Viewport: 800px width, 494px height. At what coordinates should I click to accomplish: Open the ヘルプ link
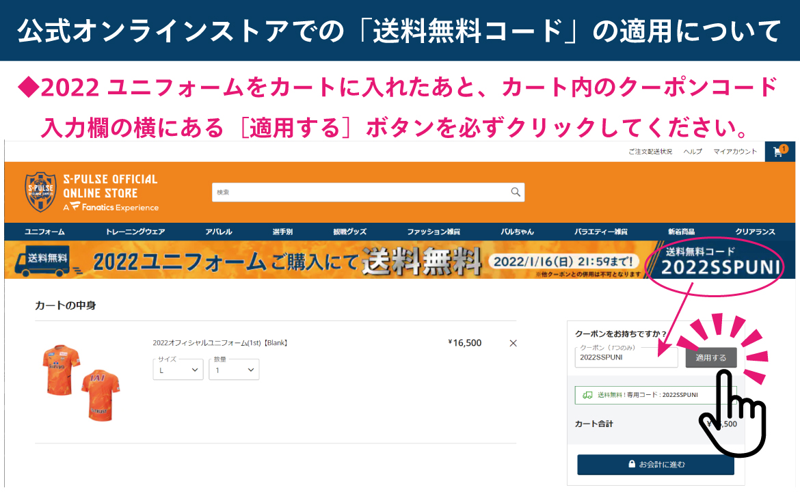[693, 152]
